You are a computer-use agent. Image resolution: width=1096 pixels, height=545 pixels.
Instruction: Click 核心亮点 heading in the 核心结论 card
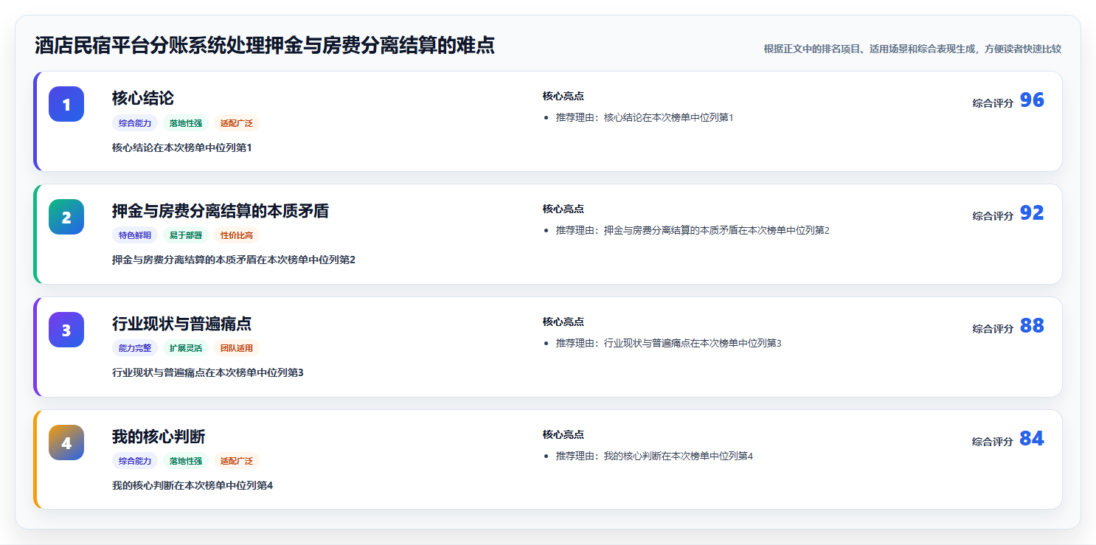click(x=563, y=96)
